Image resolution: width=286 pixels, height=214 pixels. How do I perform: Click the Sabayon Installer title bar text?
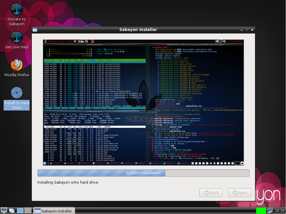pos(138,30)
